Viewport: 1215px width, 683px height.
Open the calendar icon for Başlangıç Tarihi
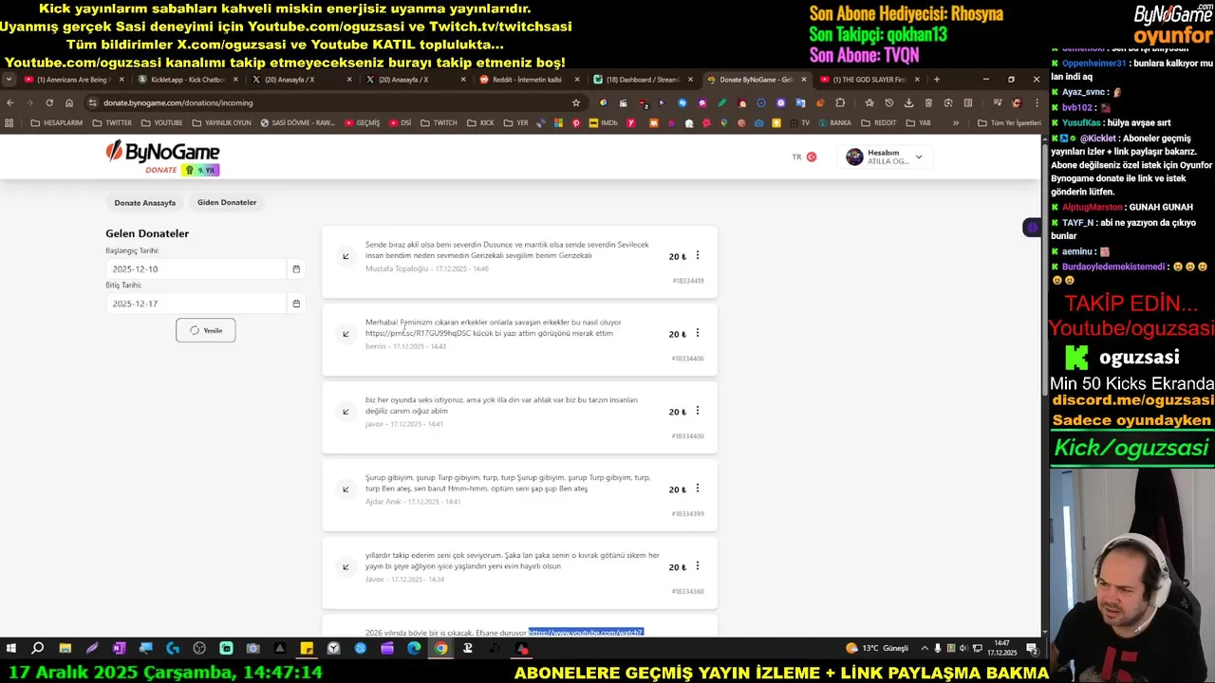pyautogui.click(x=296, y=269)
